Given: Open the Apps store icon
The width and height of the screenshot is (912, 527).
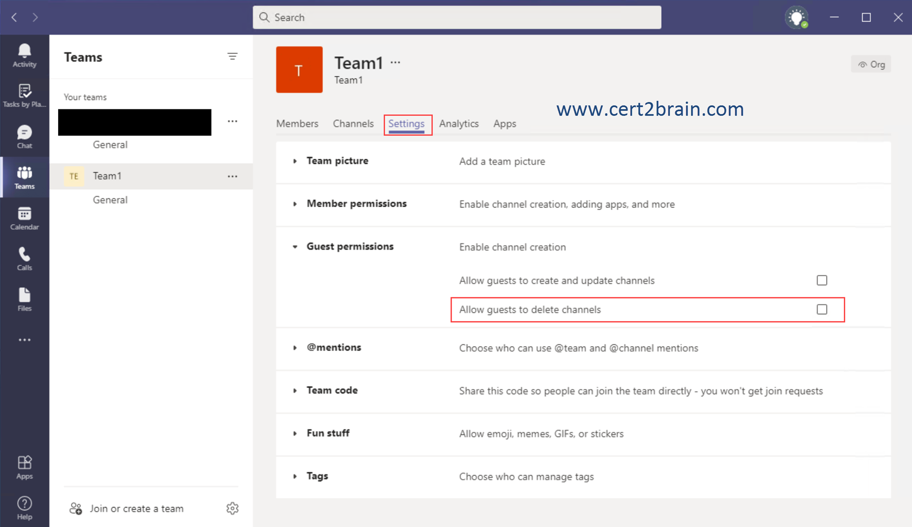Looking at the screenshot, I should 24,468.
